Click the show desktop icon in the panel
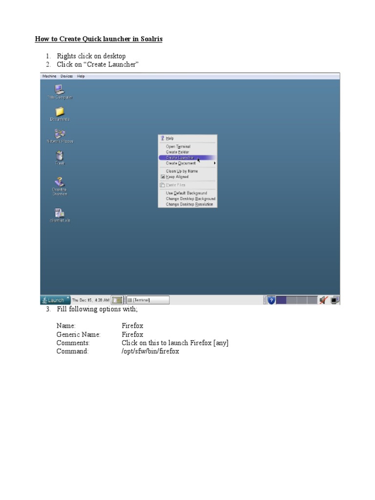The image size is (375, 500). 117,300
